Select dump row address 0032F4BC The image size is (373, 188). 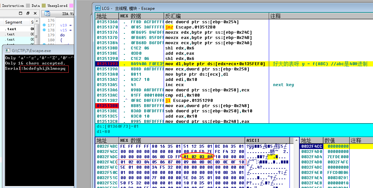point(107,146)
